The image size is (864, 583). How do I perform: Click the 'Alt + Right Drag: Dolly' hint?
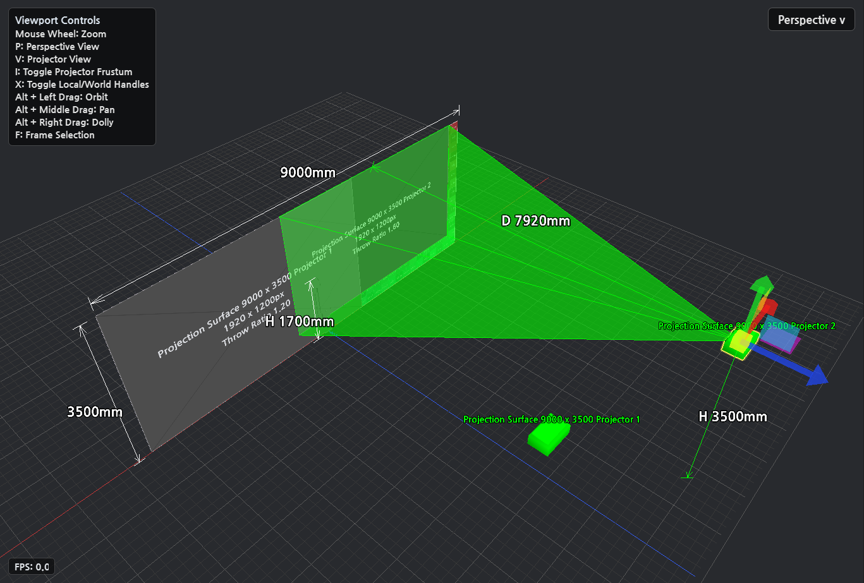point(64,122)
